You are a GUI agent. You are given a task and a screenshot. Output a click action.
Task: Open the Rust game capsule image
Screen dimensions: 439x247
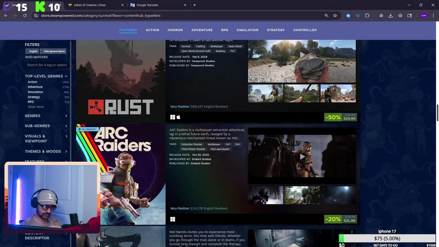[121, 81]
